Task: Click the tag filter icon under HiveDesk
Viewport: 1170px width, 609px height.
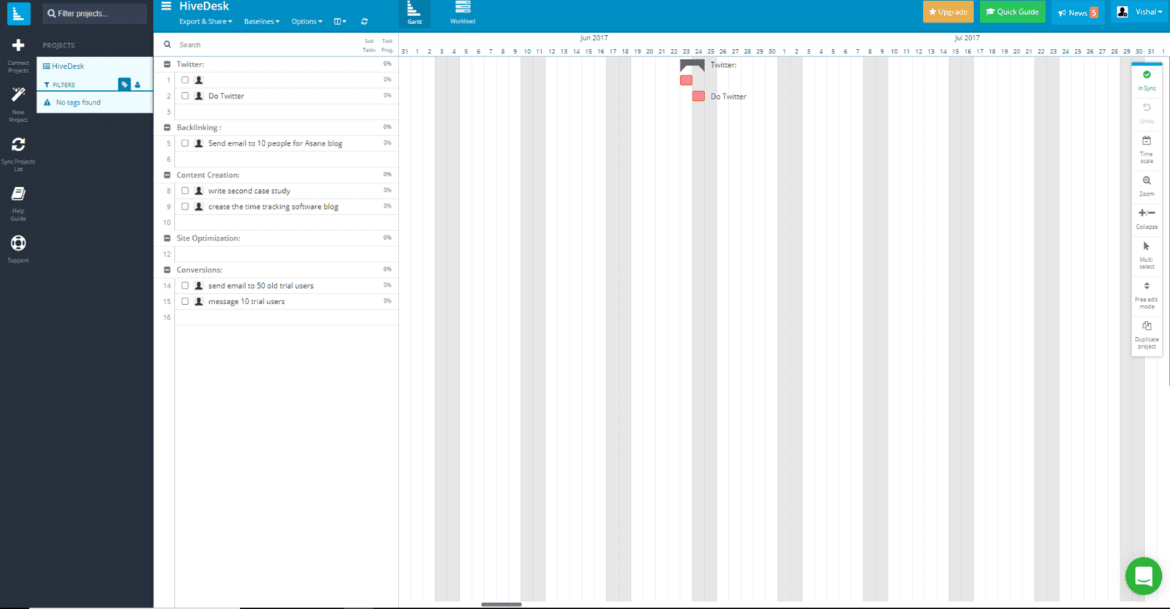Action: pos(124,85)
